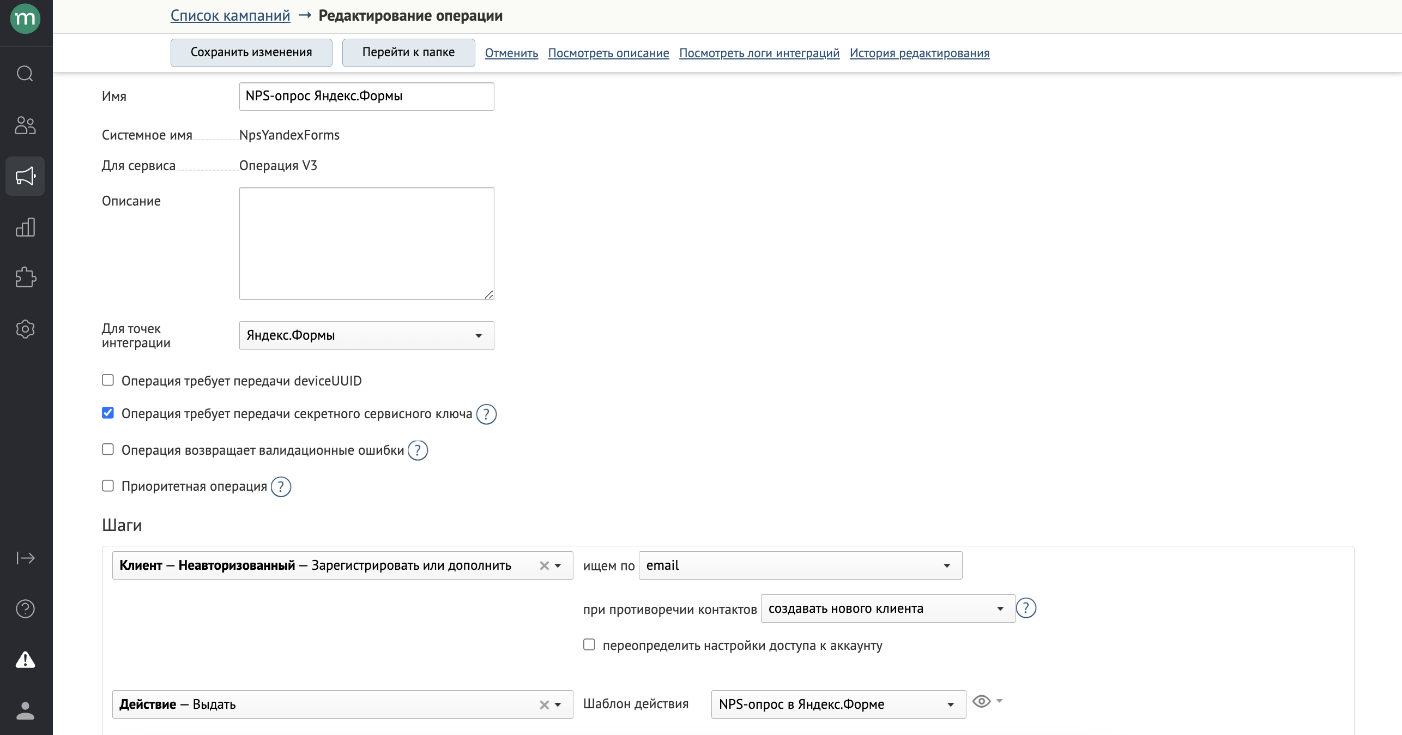Open the Яндекс.Формы integration point dropdown
Viewport: 1402px width, 735px height.
tap(366, 335)
